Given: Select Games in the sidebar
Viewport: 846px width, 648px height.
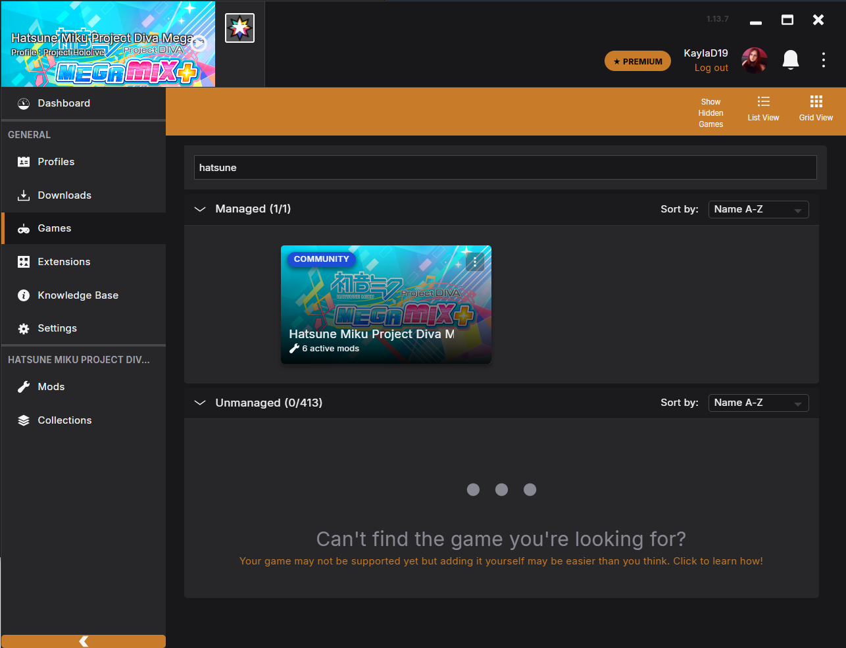Looking at the screenshot, I should point(84,228).
